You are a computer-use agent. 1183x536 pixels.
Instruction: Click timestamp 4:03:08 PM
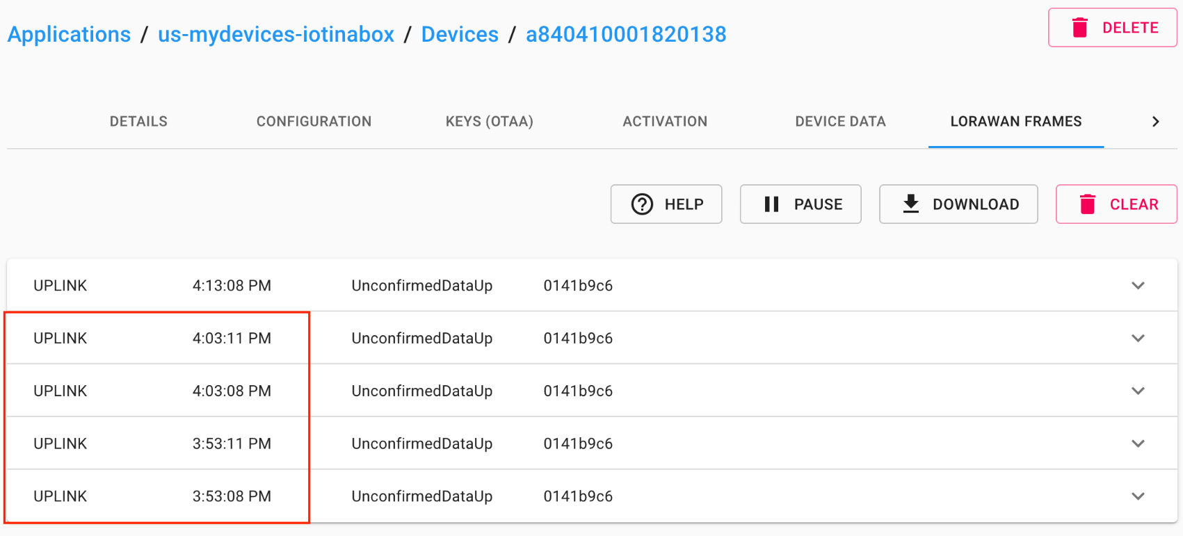click(x=232, y=391)
